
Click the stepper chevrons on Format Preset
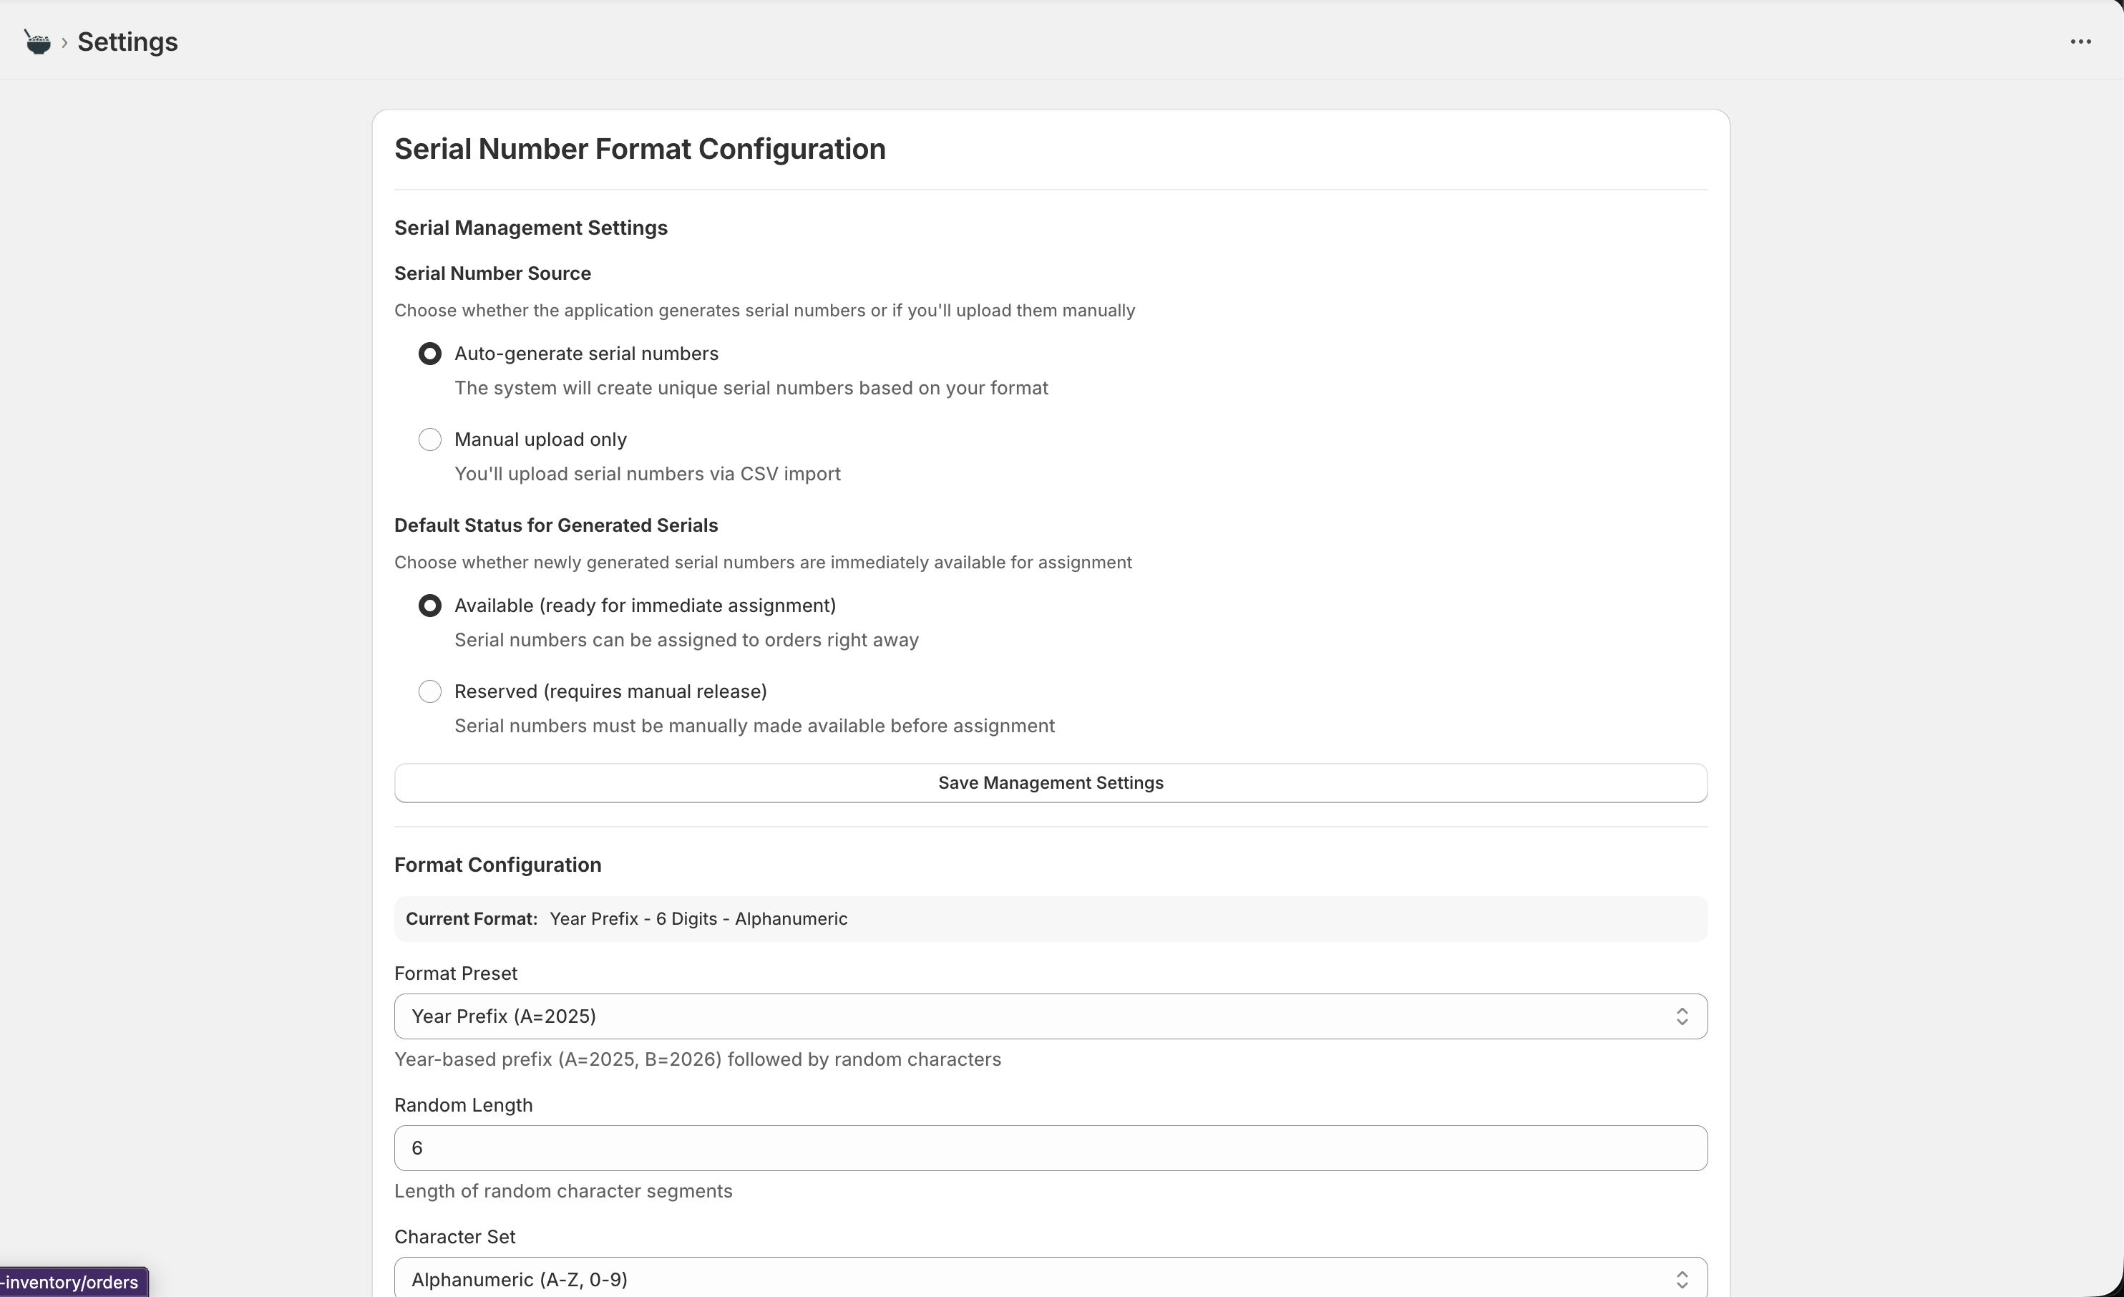[1682, 1016]
